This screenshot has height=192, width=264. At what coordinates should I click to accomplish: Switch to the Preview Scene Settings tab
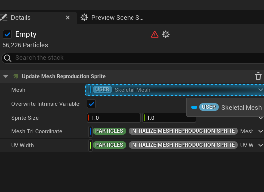(x=112, y=18)
